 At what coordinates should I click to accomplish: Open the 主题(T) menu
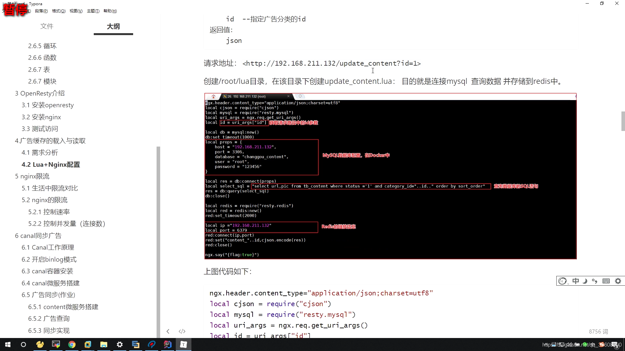click(93, 11)
